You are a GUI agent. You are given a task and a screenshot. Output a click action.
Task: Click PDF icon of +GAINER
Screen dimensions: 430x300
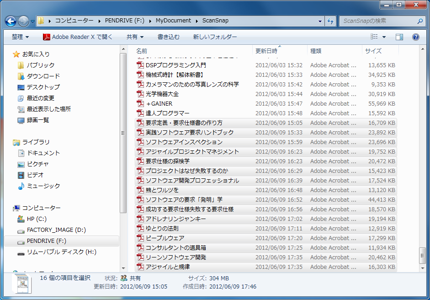tap(140, 103)
